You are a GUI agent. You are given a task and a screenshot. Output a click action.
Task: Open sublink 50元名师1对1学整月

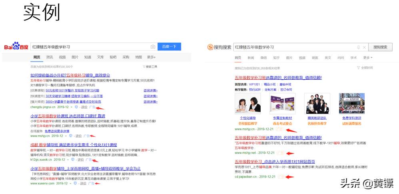click(72, 90)
